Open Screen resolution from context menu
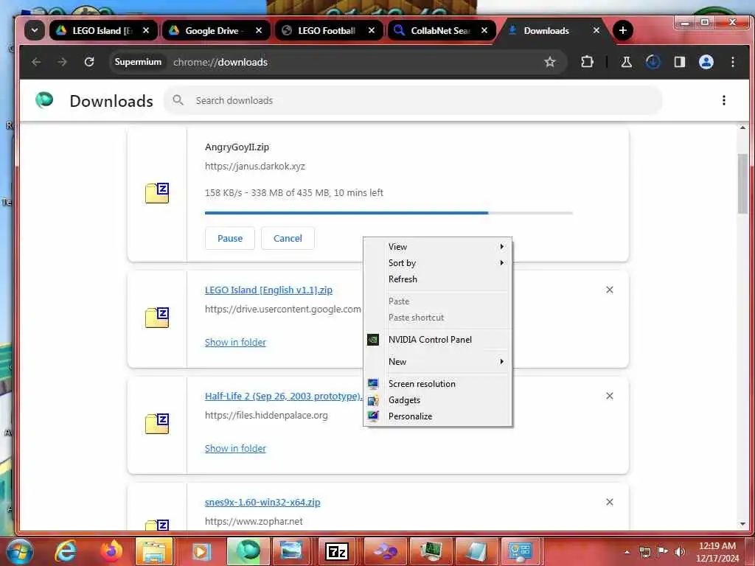This screenshot has height=566, width=755. pos(437,383)
